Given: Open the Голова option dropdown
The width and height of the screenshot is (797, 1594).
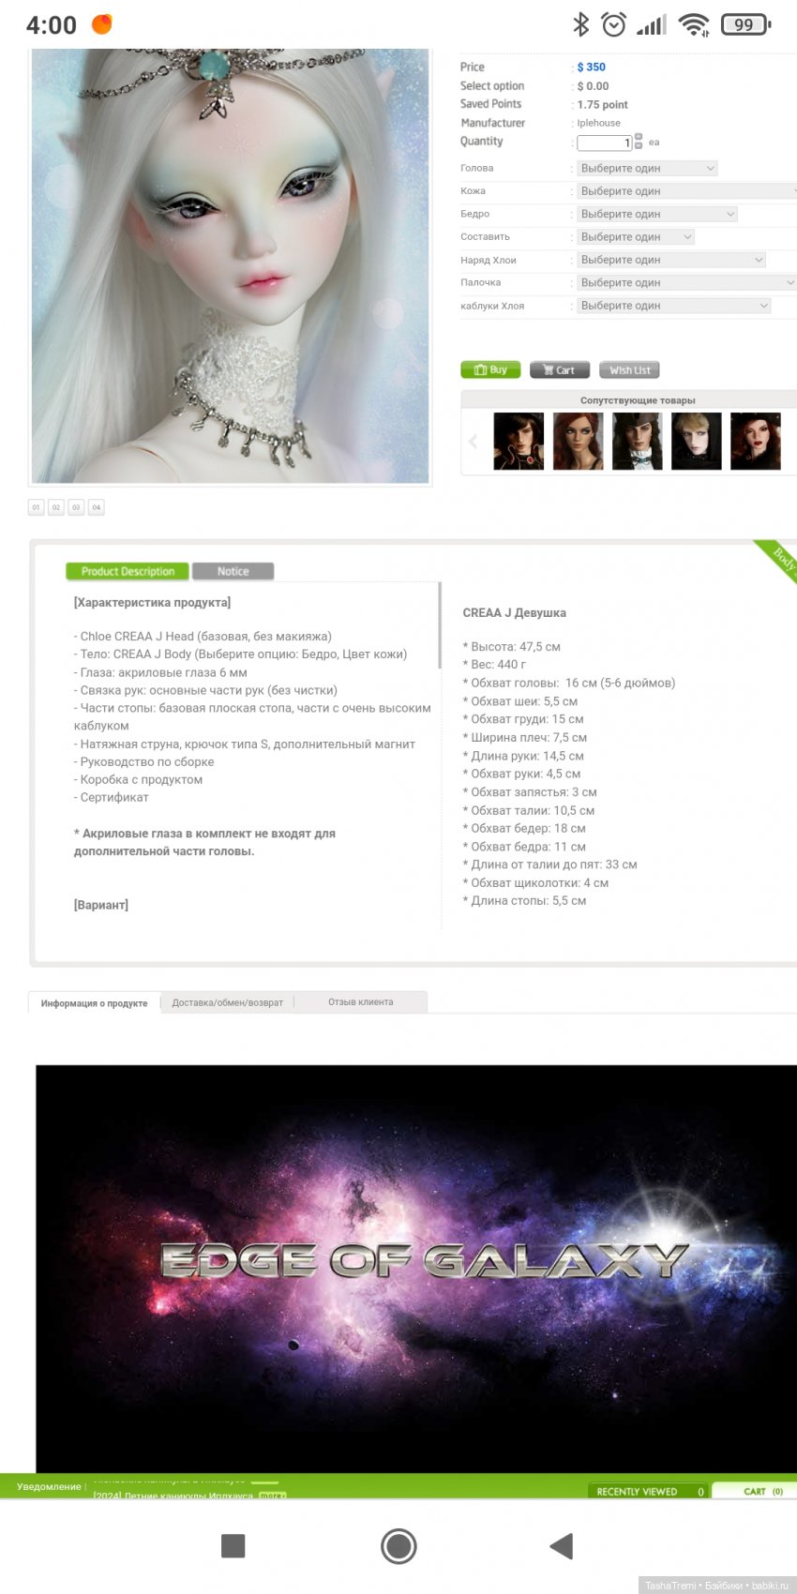Looking at the screenshot, I should pos(647,168).
